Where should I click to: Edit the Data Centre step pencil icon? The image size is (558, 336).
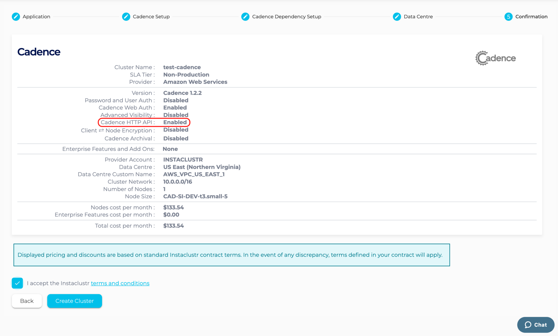pos(396,16)
